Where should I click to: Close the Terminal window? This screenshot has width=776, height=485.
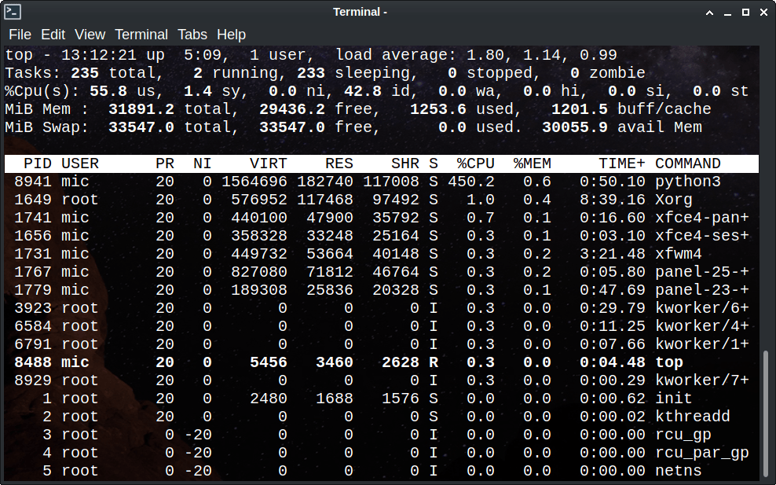pyautogui.click(x=763, y=12)
